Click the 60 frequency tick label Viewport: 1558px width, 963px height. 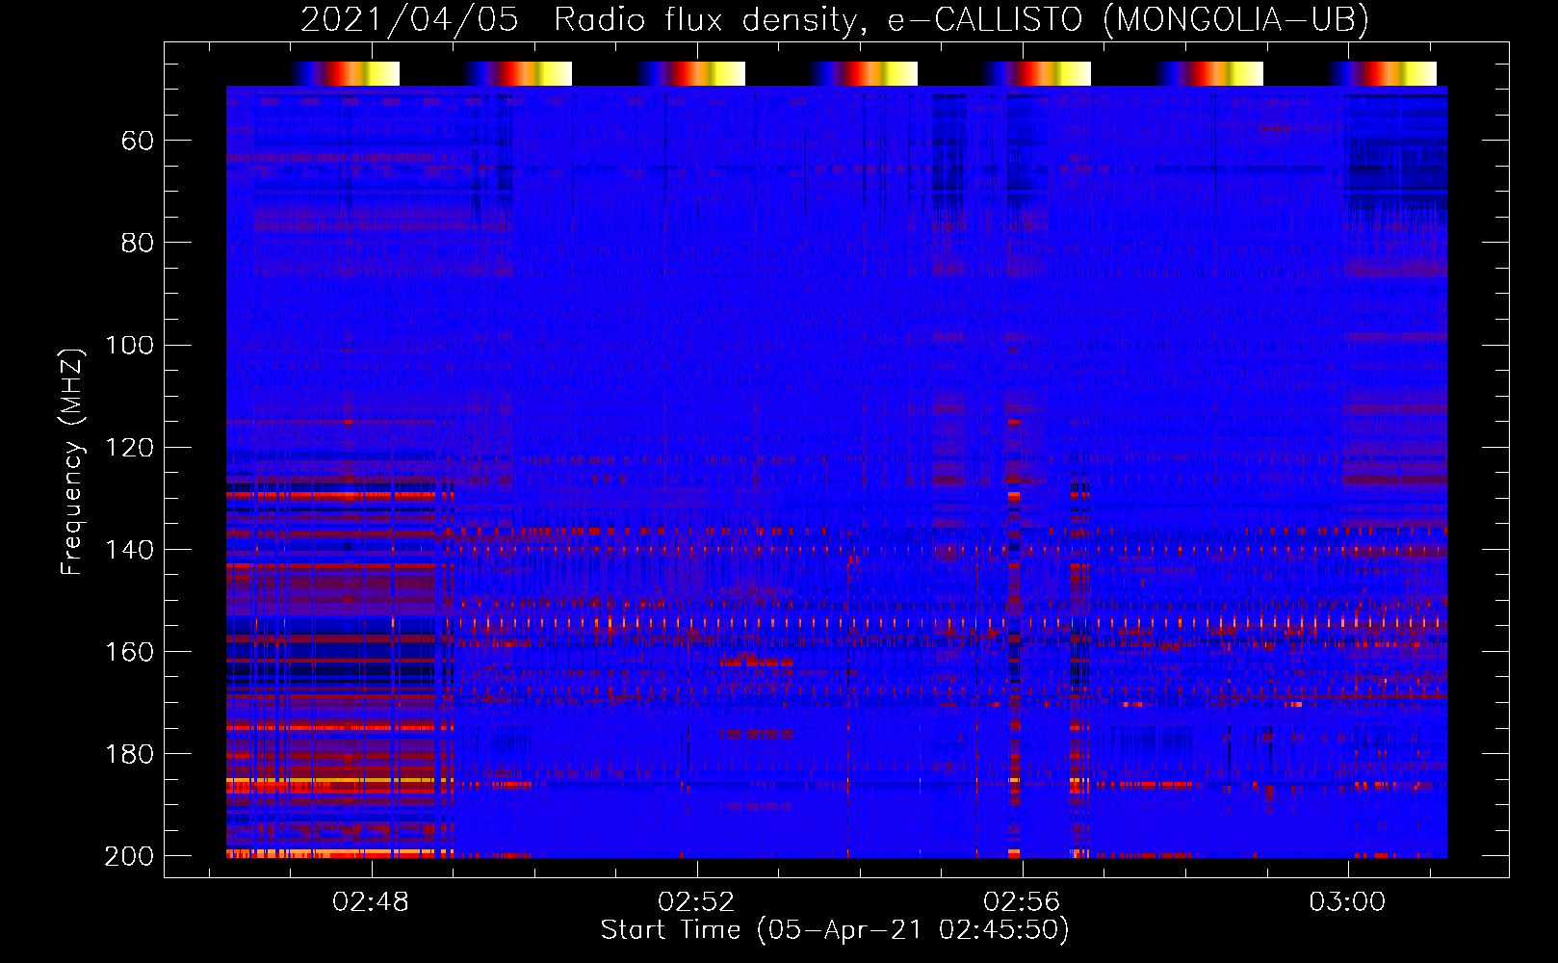[x=138, y=142]
